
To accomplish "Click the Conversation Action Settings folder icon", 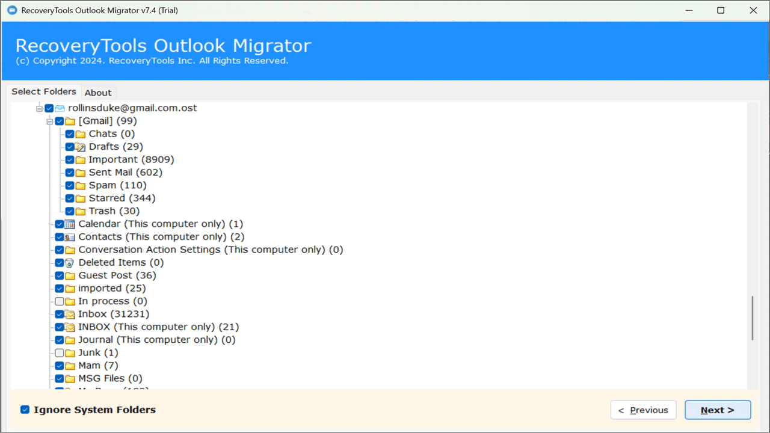I will click(70, 250).
